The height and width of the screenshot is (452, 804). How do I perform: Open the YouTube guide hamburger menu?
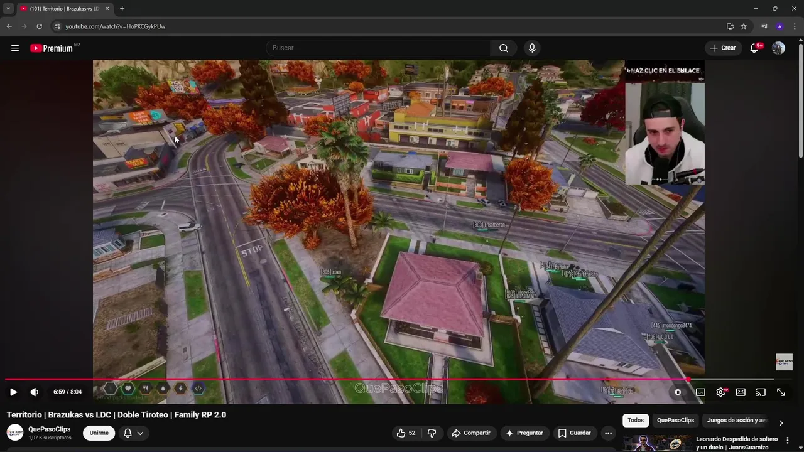coord(15,48)
